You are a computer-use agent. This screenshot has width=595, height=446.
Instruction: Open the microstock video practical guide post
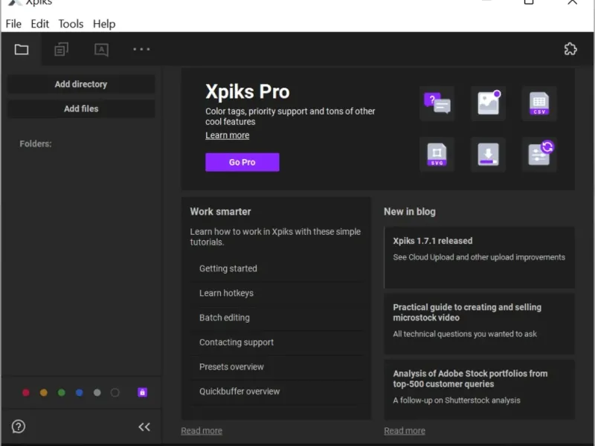pos(479,324)
